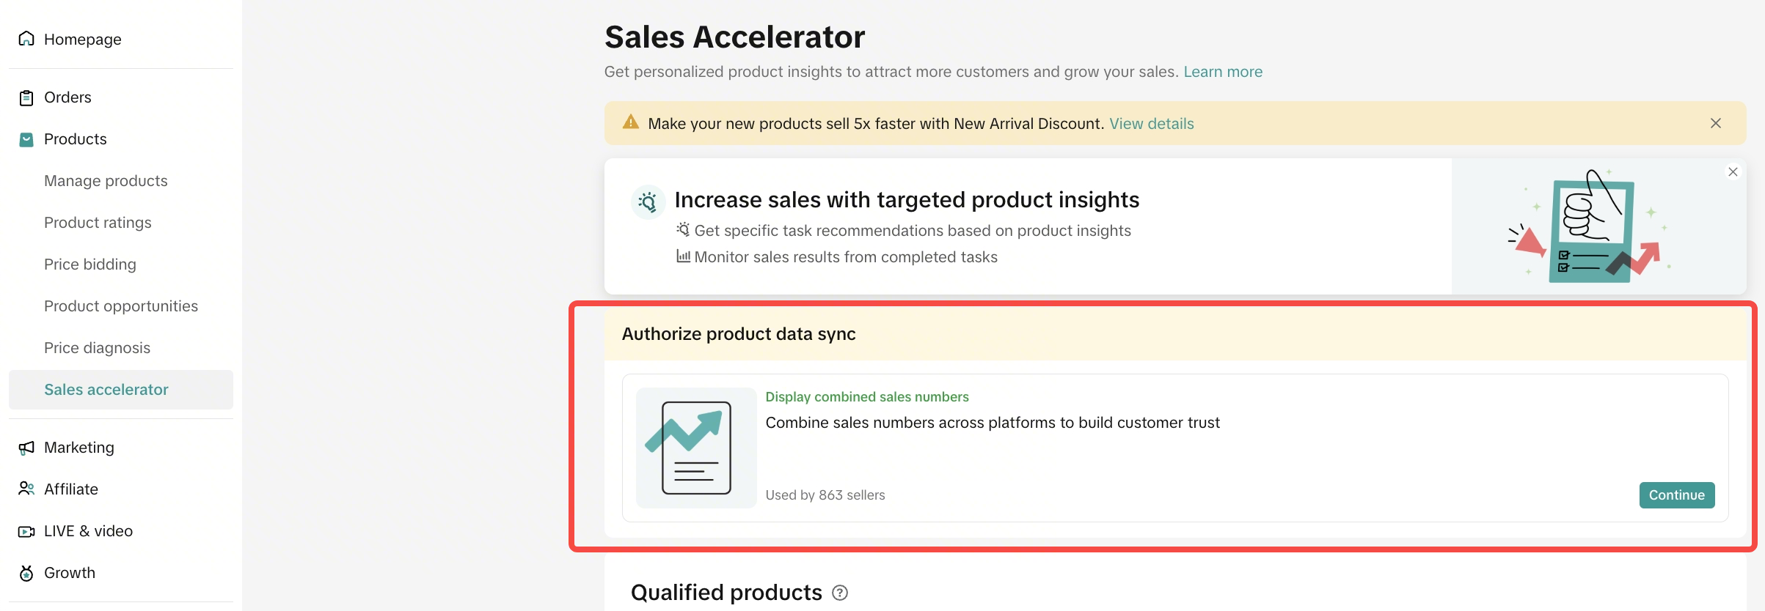Open Manage products in sidebar

(x=106, y=181)
